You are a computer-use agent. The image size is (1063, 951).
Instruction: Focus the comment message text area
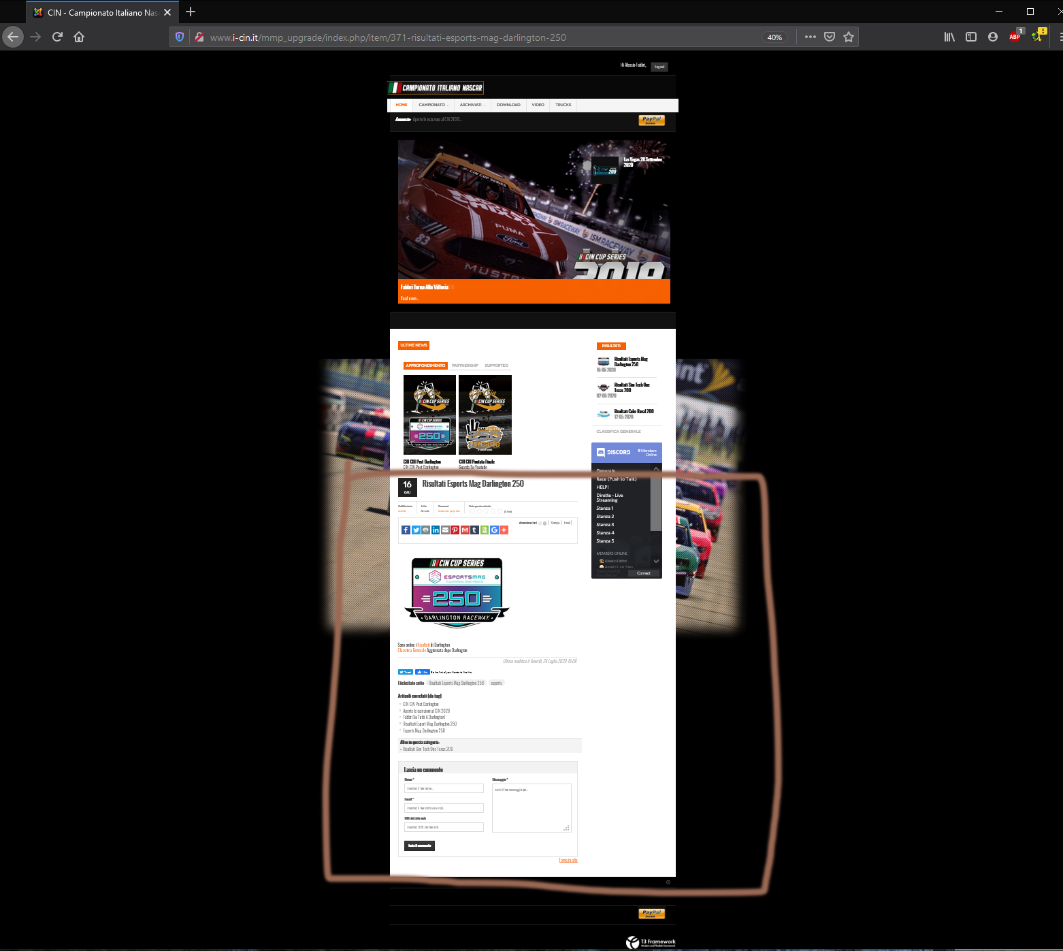pos(531,808)
